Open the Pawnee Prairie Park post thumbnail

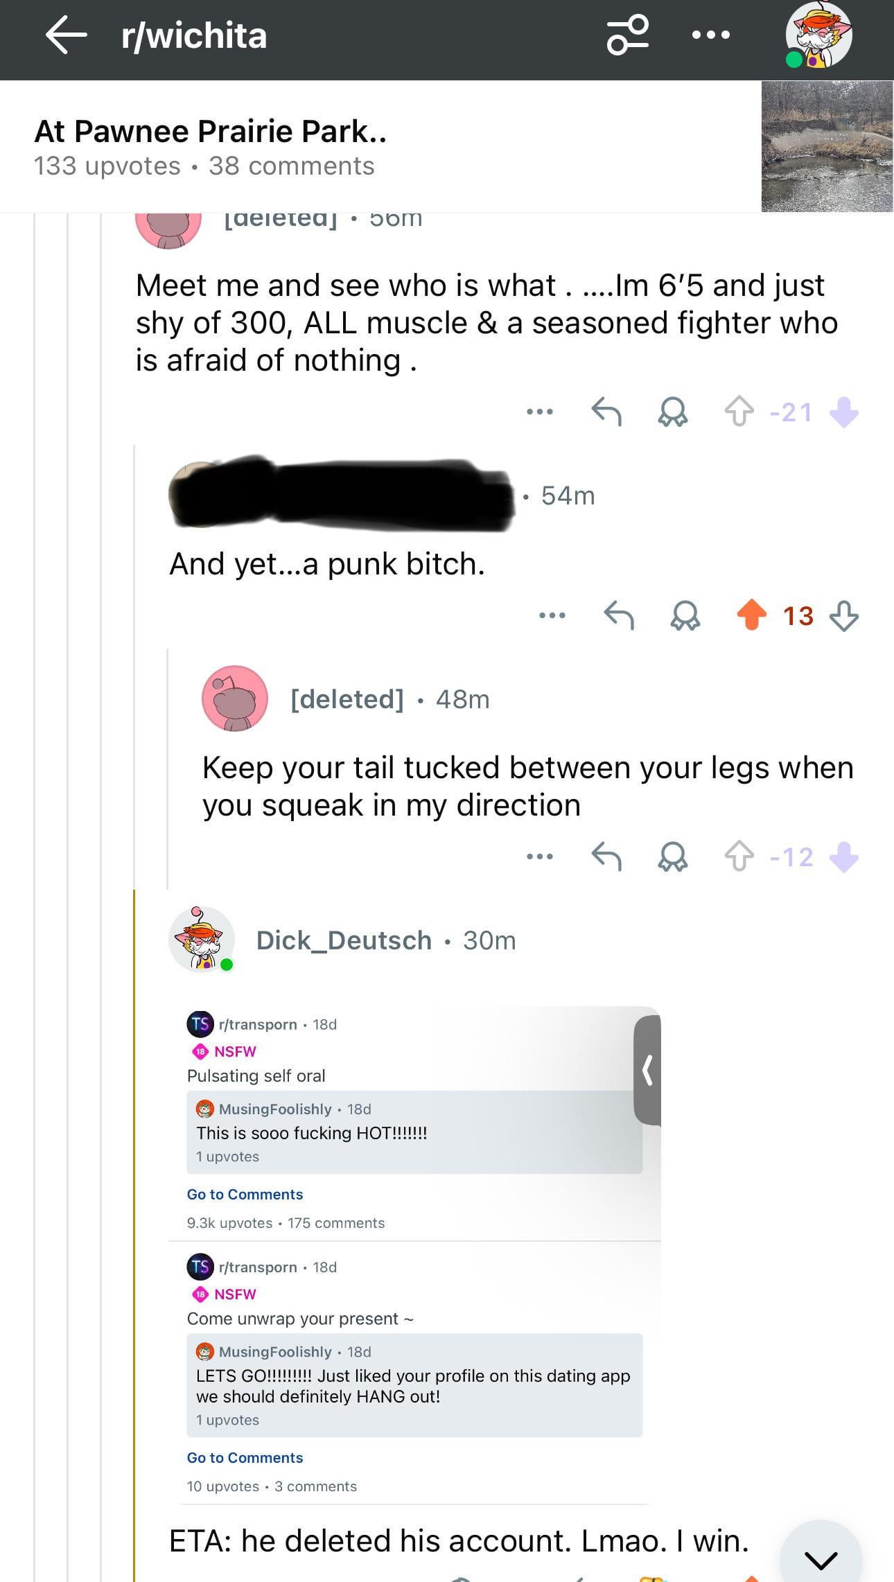[x=827, y=146]
